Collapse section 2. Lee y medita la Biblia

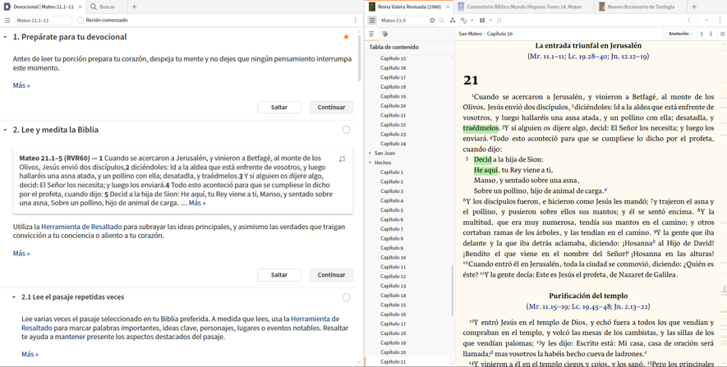5,130
